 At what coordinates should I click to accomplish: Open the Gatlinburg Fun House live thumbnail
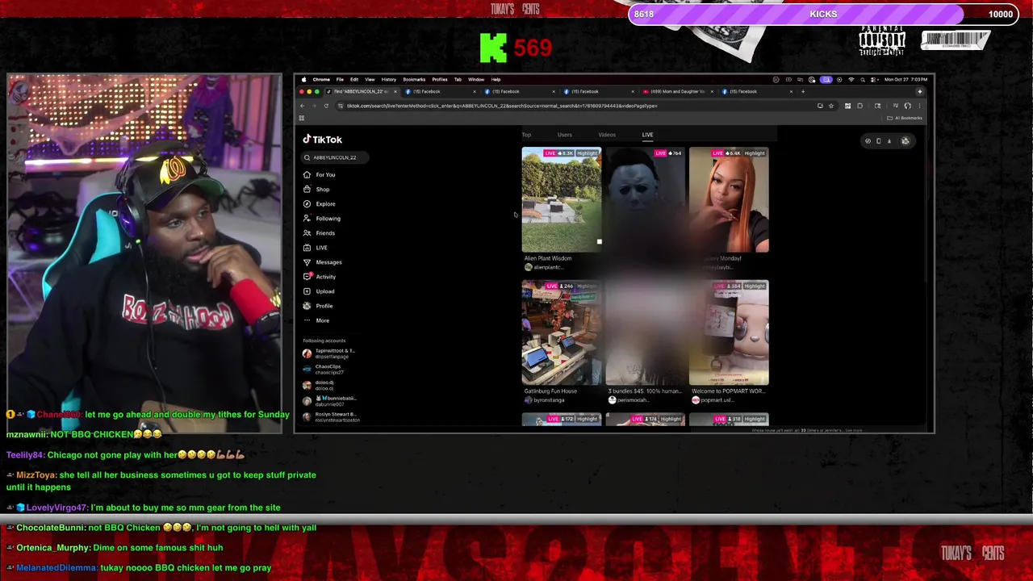click(x=562, y=332)
